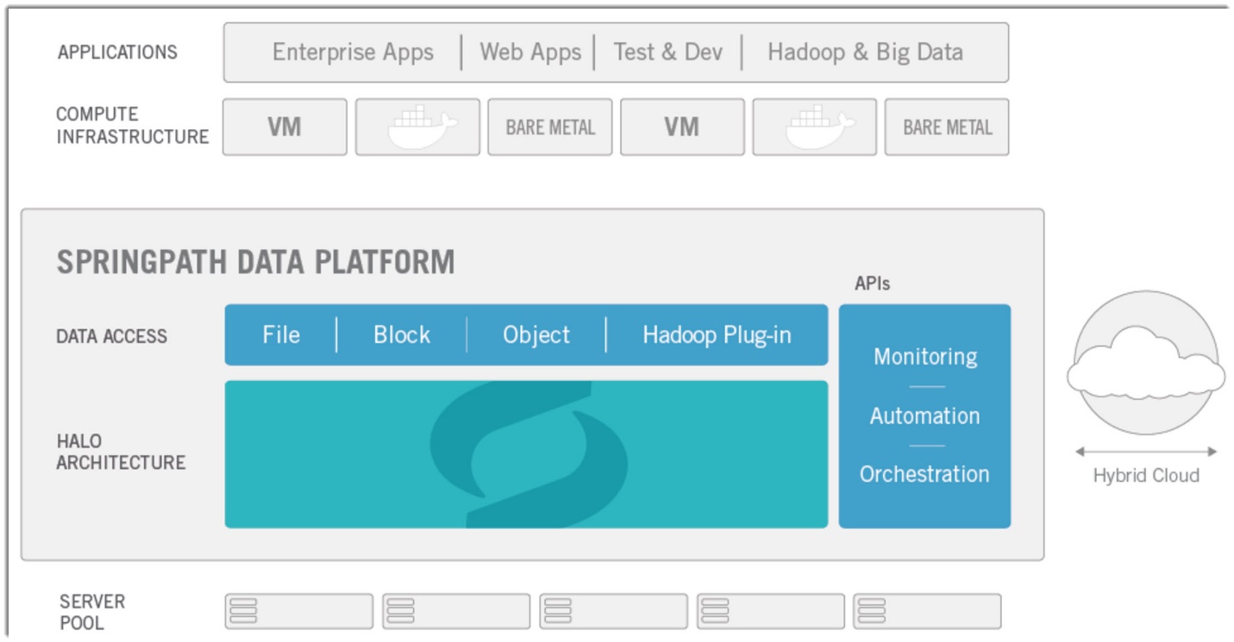This screenshot has width=1234, height=642.
Task: Select the File data access segment
Action: tap(281, 334)
